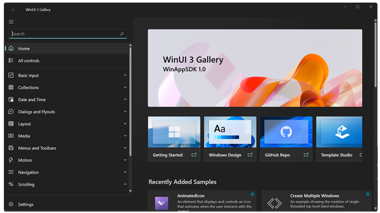Open the GitHub Repo tile
This screenshot has height=213, width=380.
(x=286, y=139)
